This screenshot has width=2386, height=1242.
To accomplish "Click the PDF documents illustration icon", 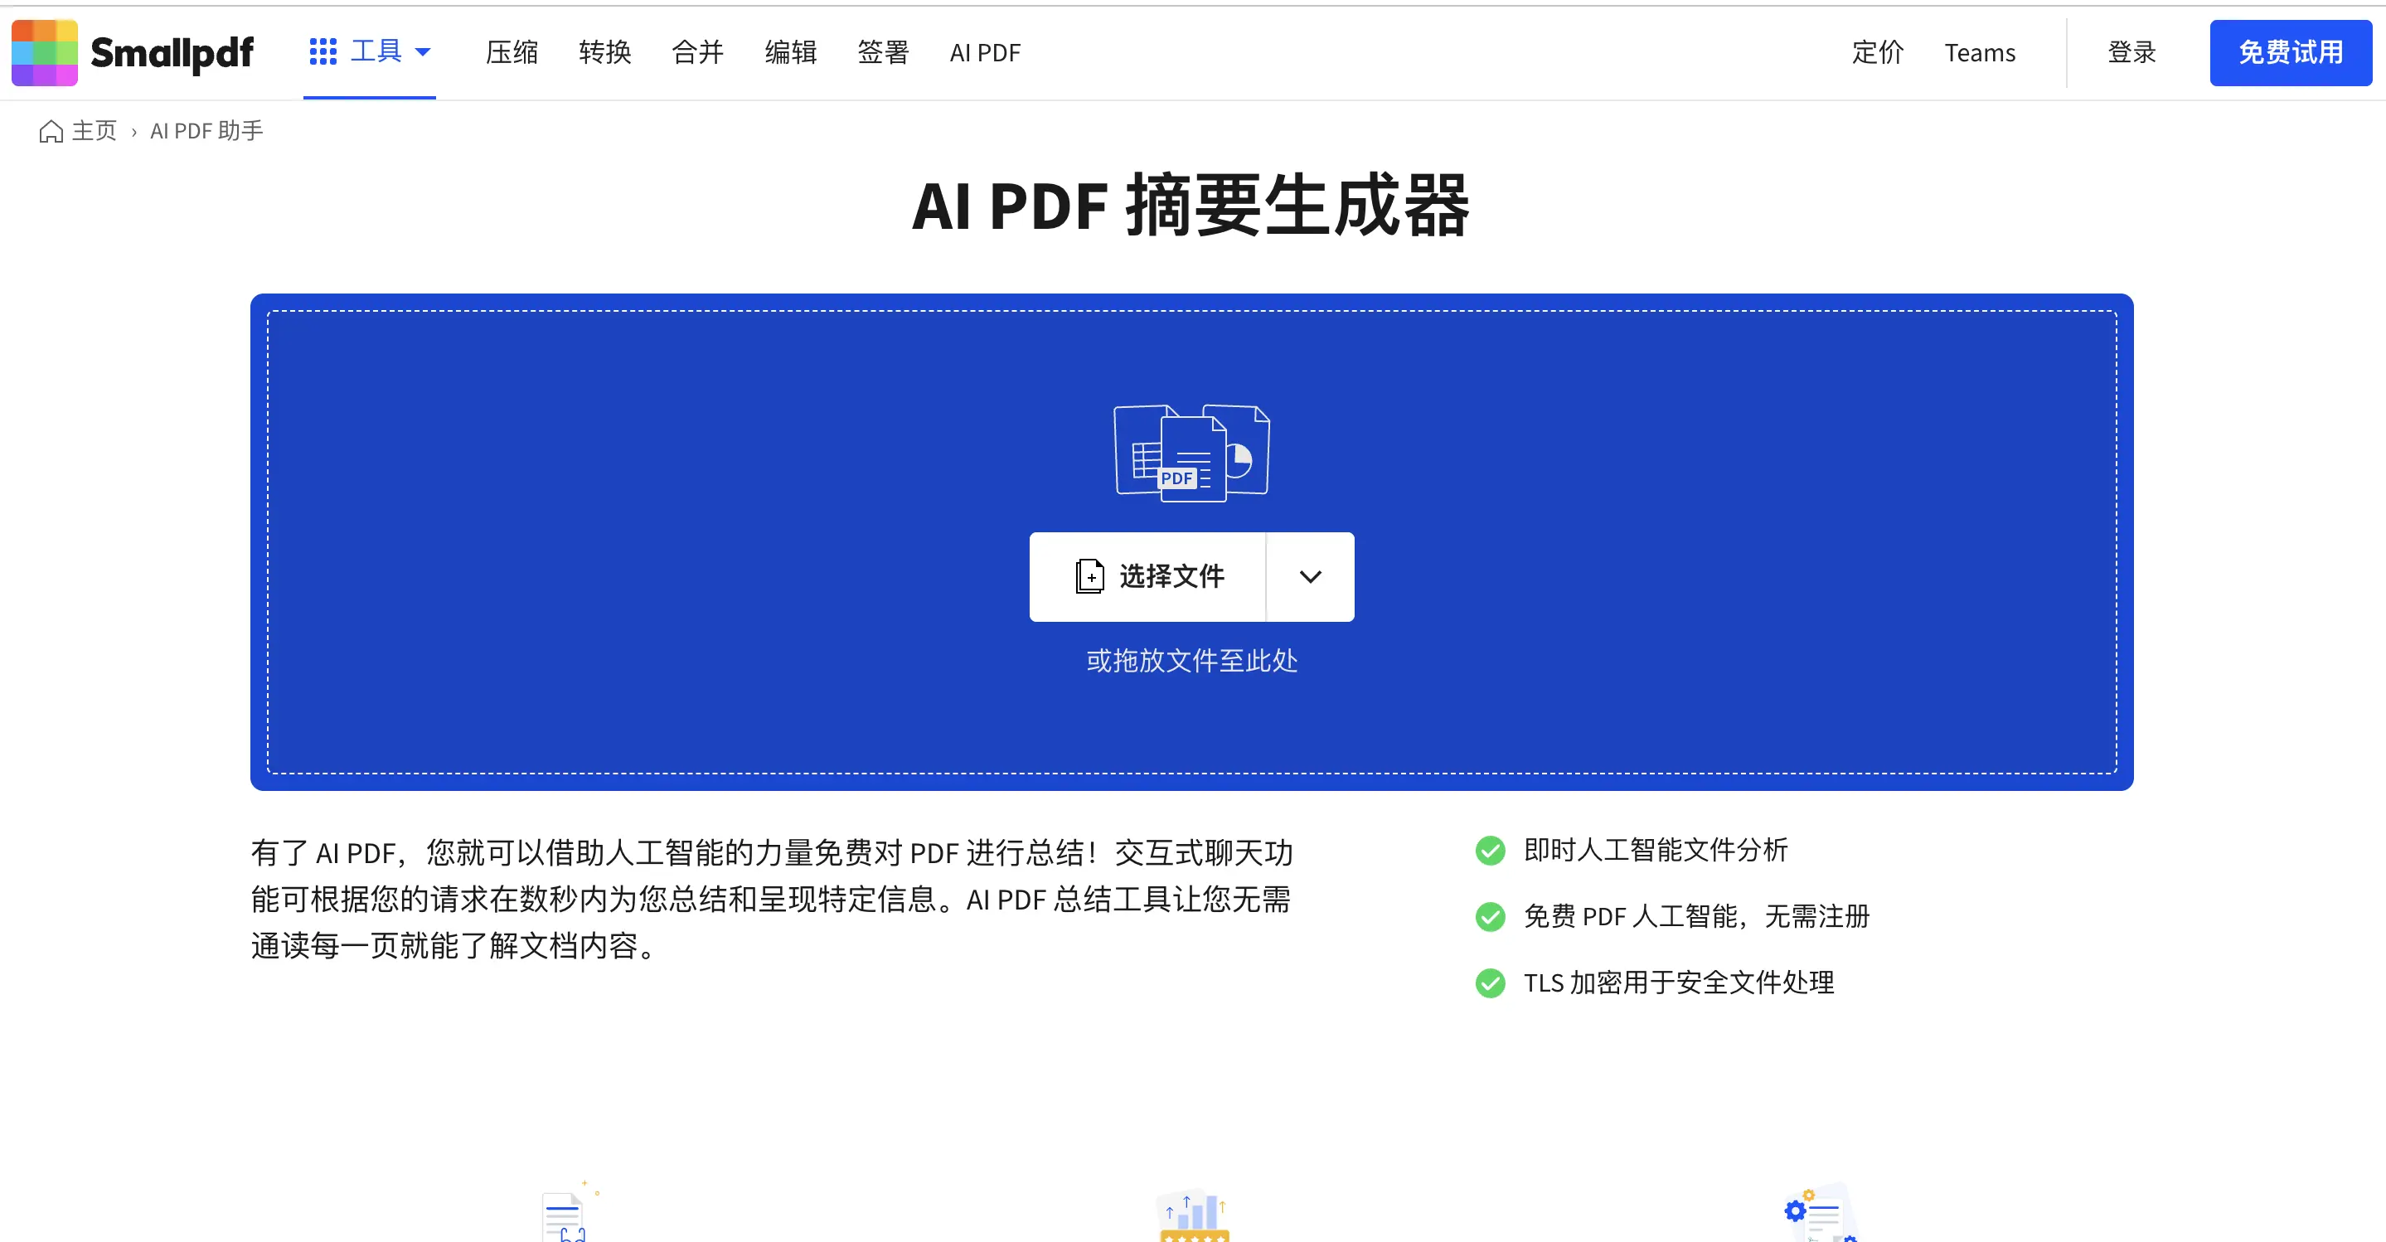I will (1191, 453).
